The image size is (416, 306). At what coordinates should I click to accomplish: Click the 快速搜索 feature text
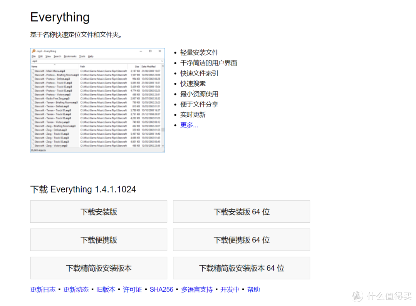click(193, 84)
